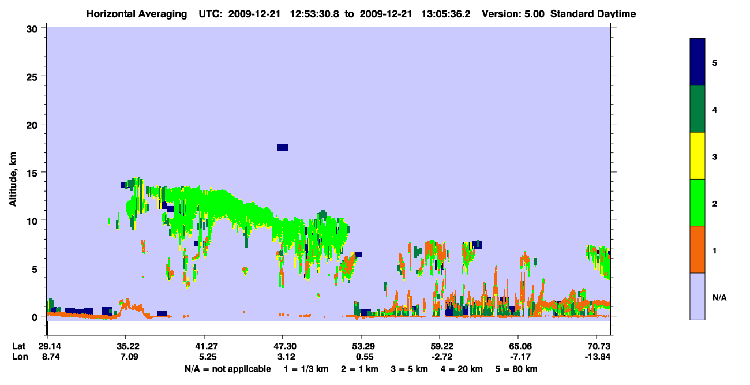Click the dark blue level 5 color swatch

point(697,62)
